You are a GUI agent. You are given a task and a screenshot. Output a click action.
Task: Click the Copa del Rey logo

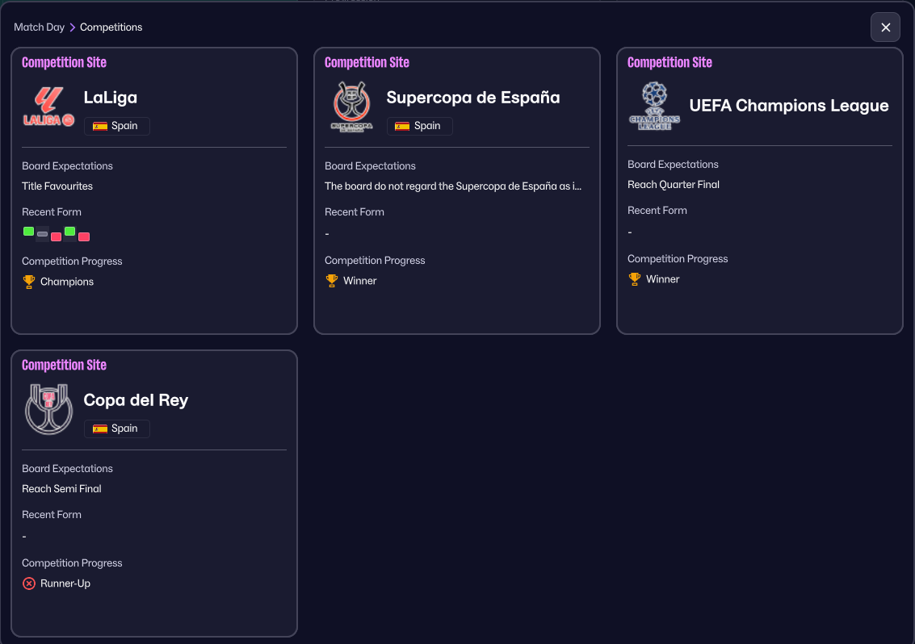pos(48,408)
